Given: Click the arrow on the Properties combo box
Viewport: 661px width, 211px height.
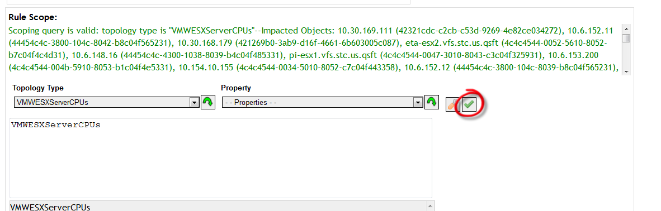Looking at the screenshot, I should (418, 102).
